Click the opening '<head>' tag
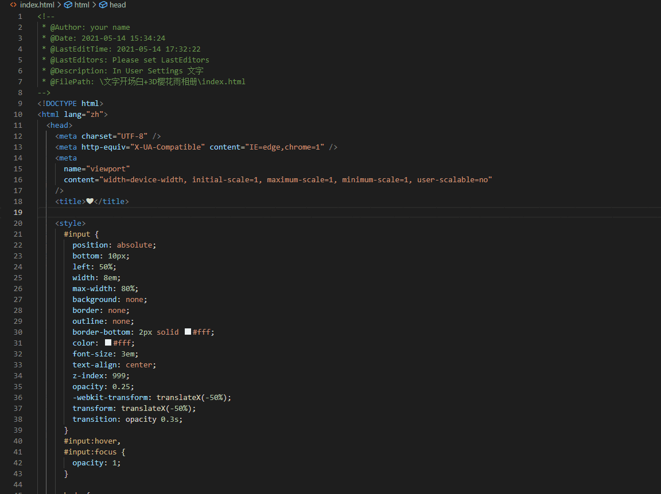Screen dimensions: 661x494 coord(60,126)
